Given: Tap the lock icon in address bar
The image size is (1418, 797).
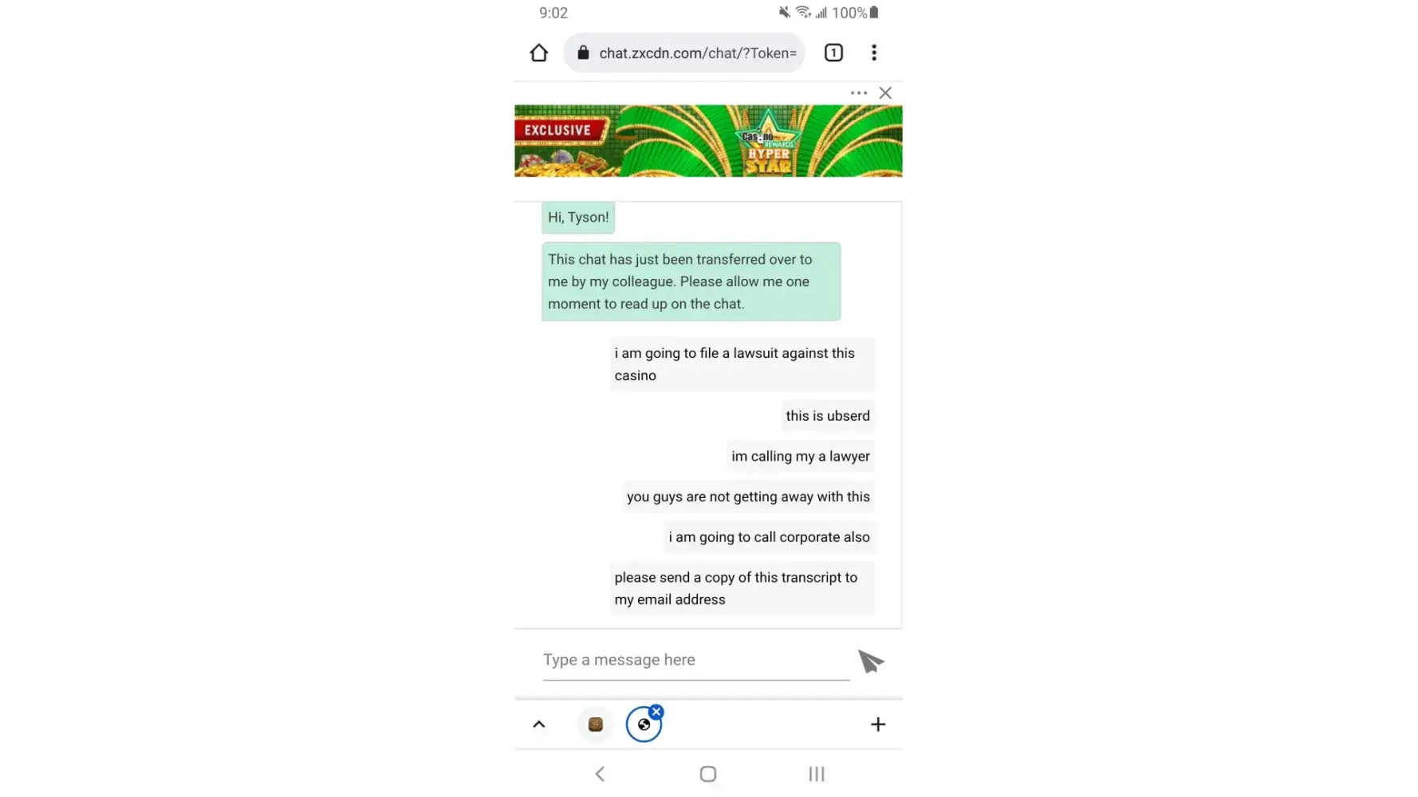Looking at the screenshot, I should [x=583, y=53].
